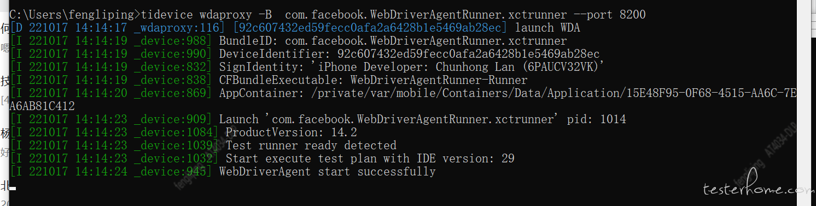816x206 pixels.
Task: Click the tidevice wdaproxy command line
Action: coord(323,15)
